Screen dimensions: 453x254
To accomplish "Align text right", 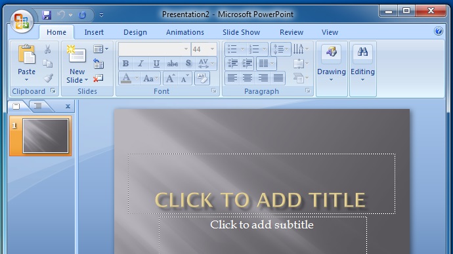I will [263, 78].
